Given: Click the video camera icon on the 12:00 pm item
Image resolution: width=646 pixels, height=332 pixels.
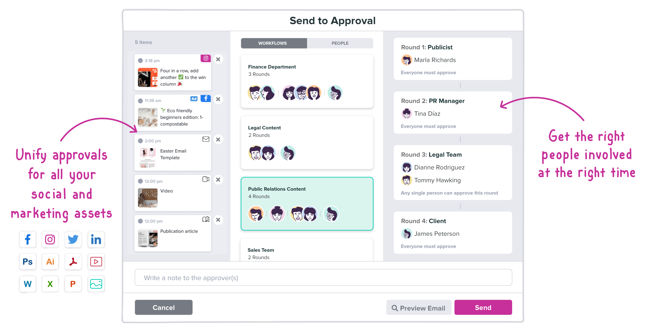Looking at the screenshot, I should click(x=206, y=179).
